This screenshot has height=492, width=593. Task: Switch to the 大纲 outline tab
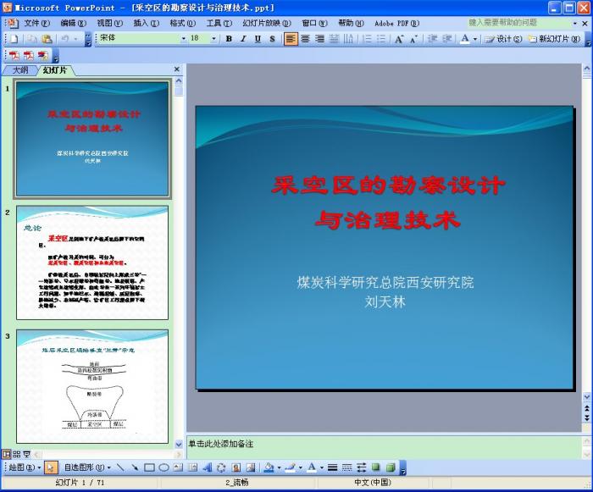(x=20, y=70)
